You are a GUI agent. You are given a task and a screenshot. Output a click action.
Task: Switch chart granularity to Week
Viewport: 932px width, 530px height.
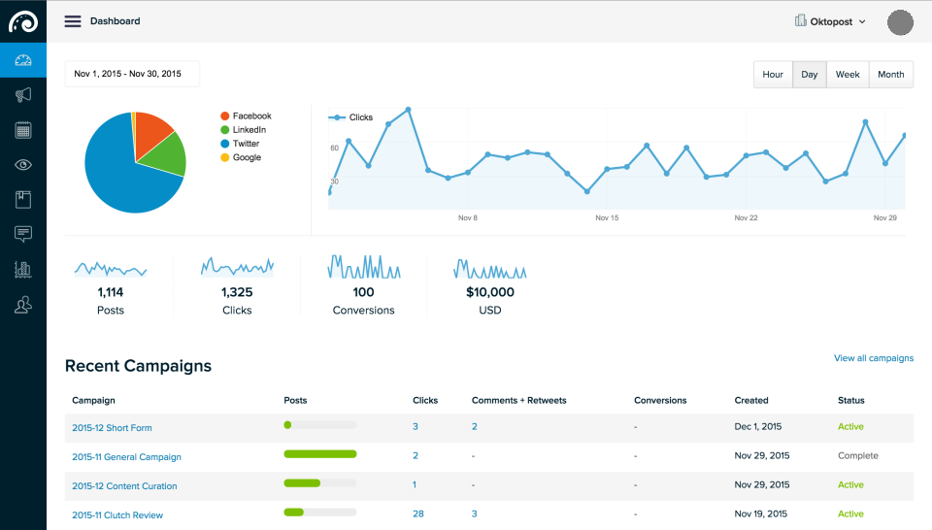coord(848,75)
